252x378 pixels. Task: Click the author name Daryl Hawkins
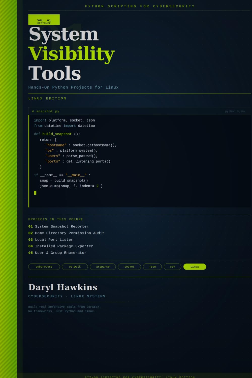(63, 287)
